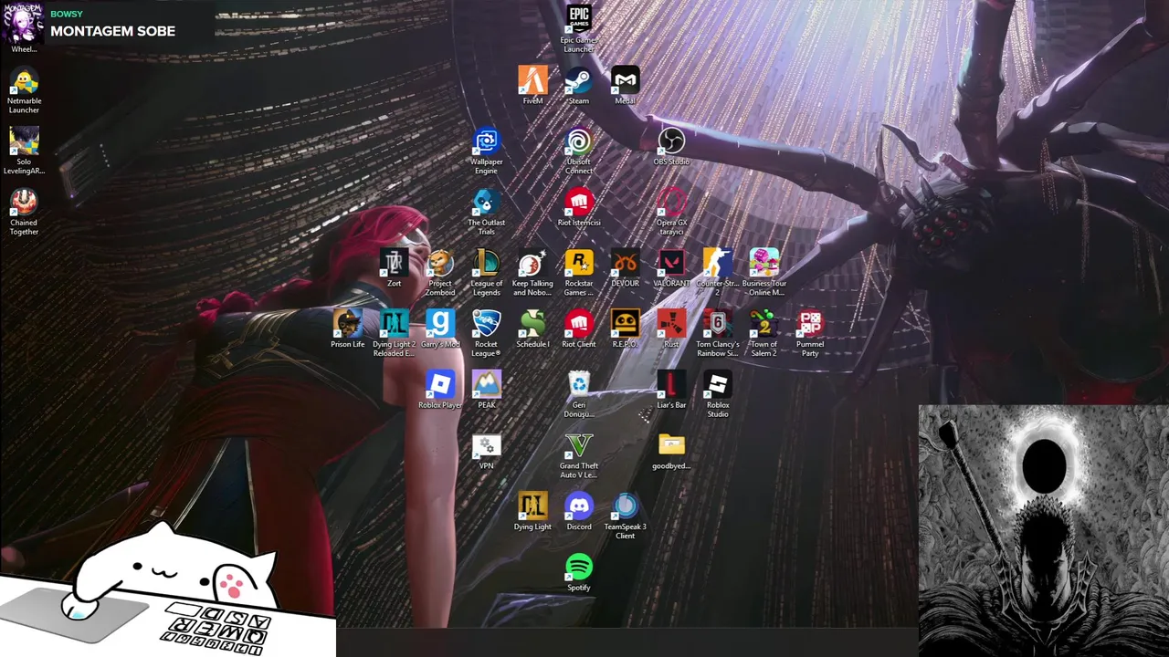Select the Dying Light icon

tap(532, 506)
